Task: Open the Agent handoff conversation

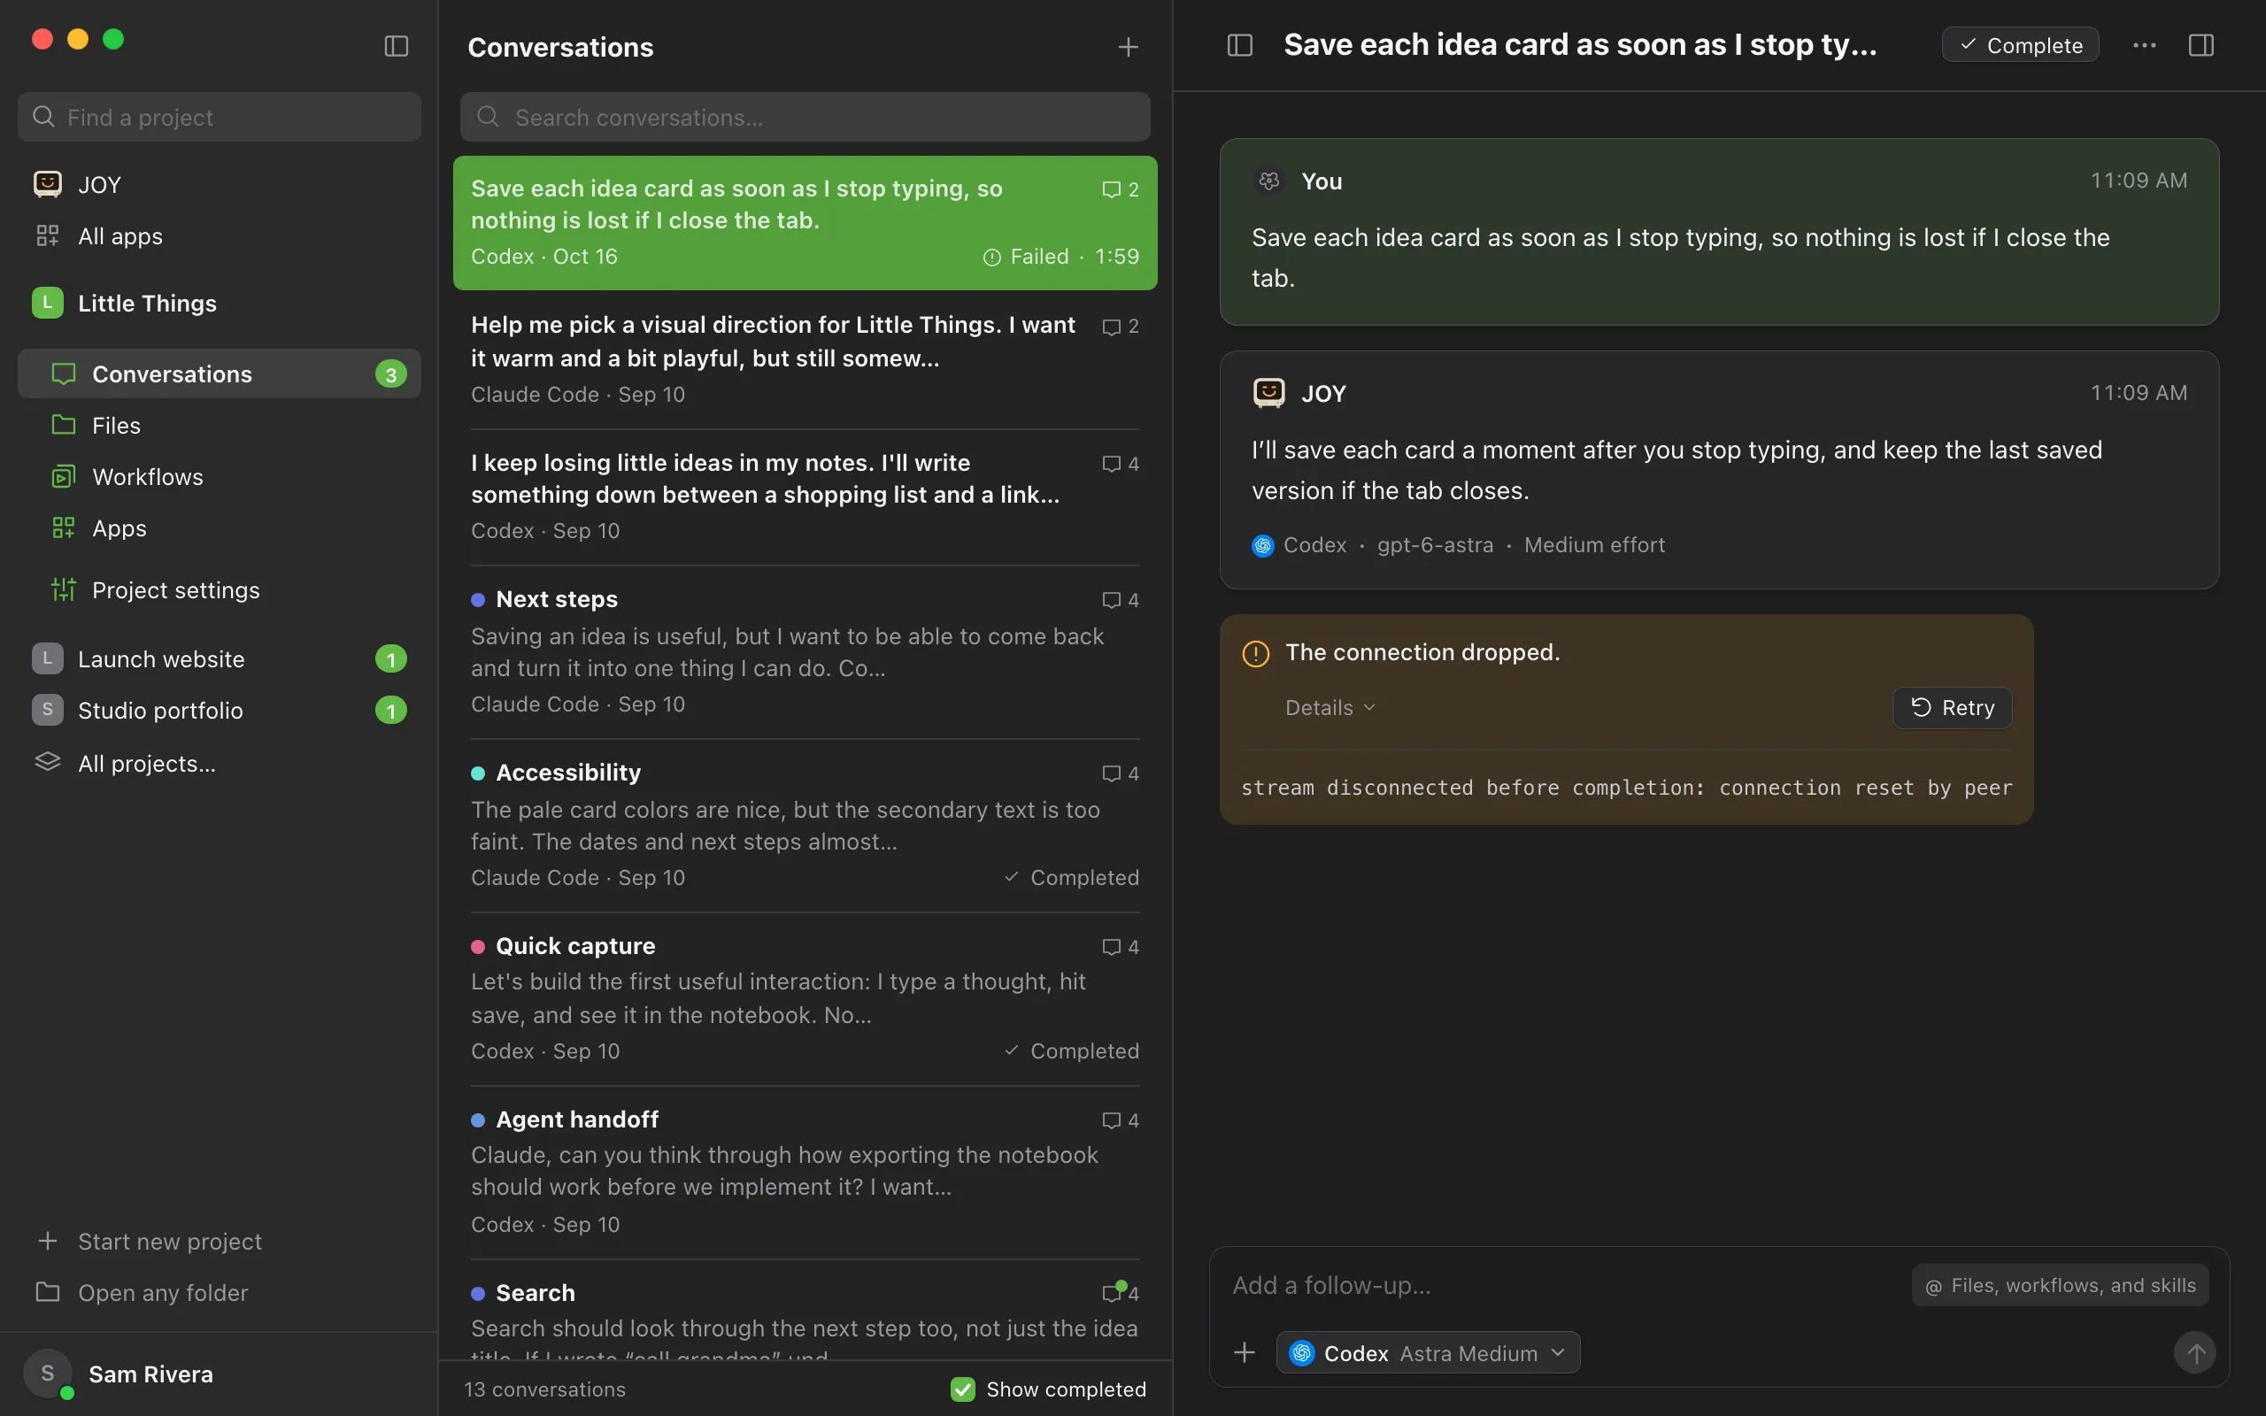Action: tap(805, 1172)
